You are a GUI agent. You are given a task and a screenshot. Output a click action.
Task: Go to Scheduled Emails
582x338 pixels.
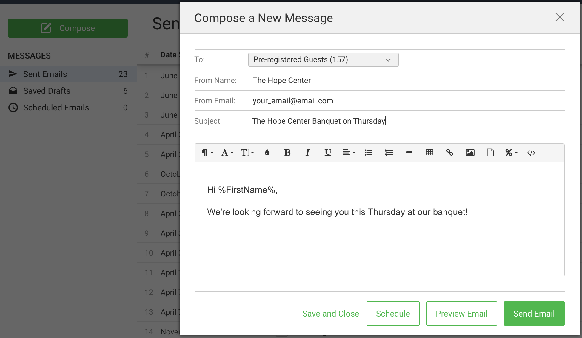(x=56, y=108)
